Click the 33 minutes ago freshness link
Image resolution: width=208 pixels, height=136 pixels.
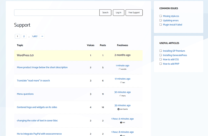point(122,105)
